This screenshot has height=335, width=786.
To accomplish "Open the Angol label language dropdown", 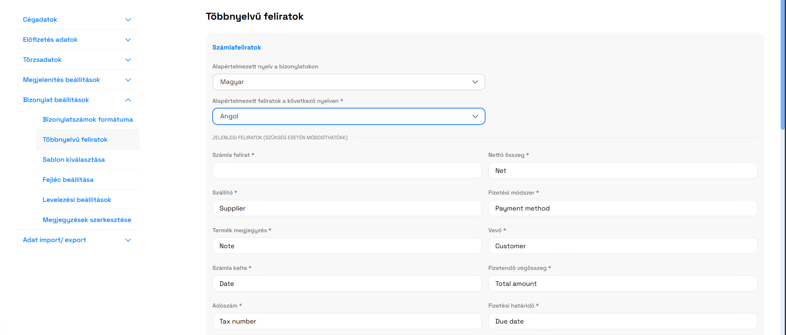I will click(x=348, y=116).
